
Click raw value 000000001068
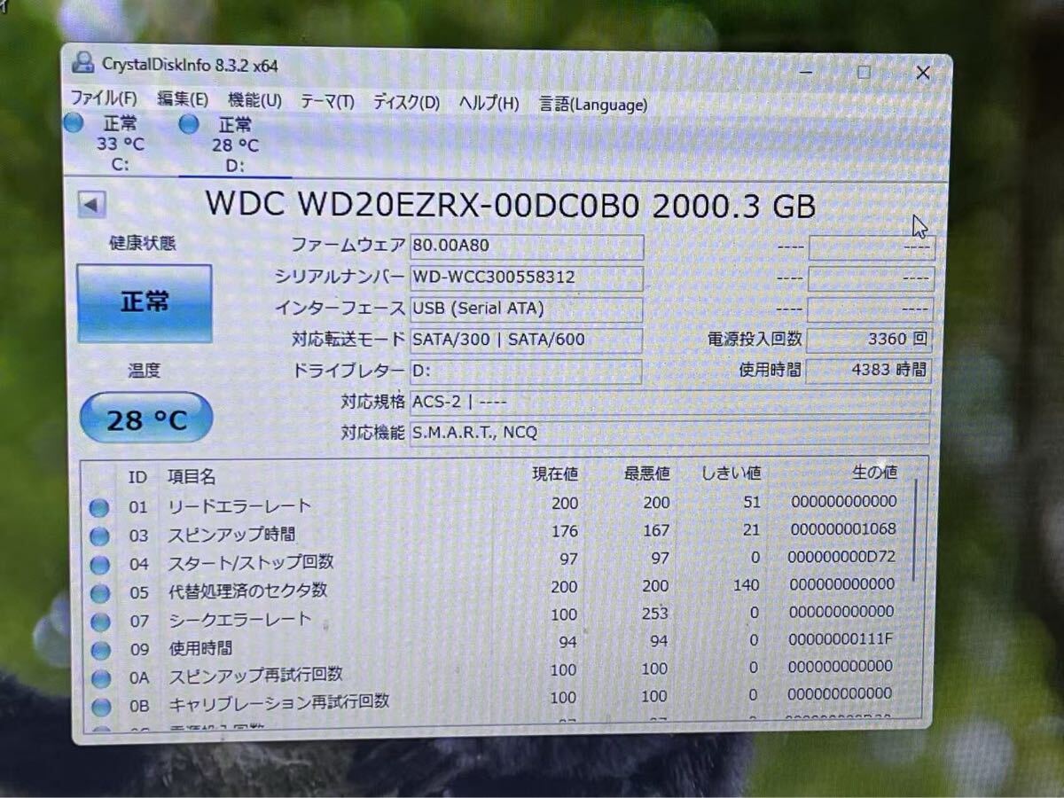[x=842, y=528]
